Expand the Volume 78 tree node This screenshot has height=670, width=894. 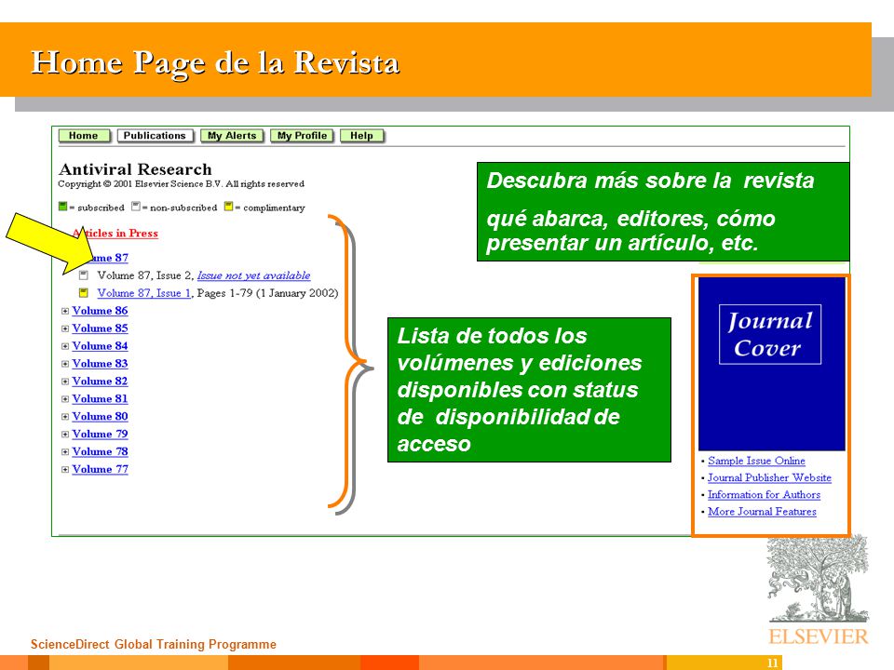pyautogui.click(x=65, y=452)
